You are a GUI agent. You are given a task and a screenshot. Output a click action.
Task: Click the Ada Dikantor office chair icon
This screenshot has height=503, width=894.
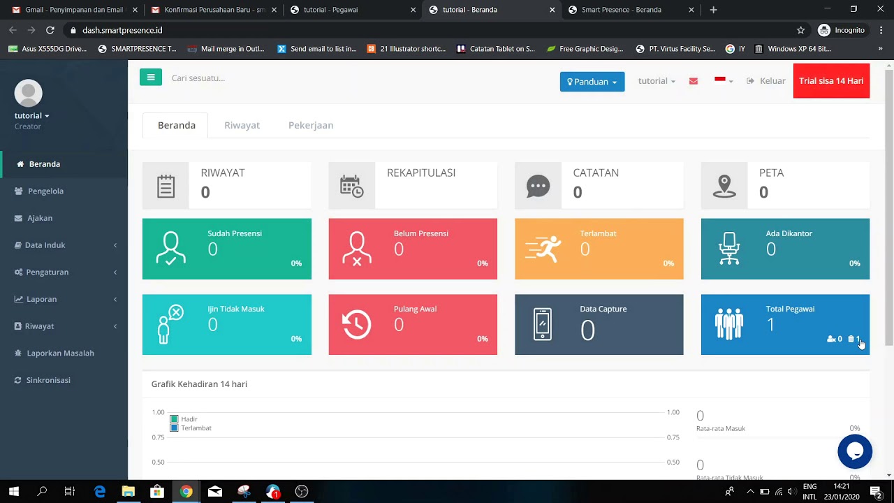(x=729, y=249)
